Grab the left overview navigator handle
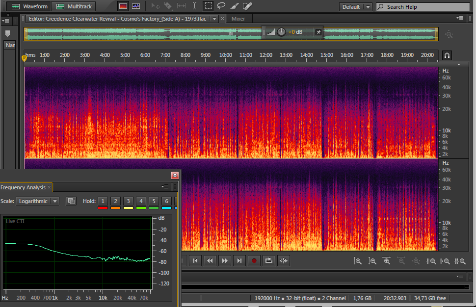The width and height of the screenshot is (476, 307). [26, 34]
